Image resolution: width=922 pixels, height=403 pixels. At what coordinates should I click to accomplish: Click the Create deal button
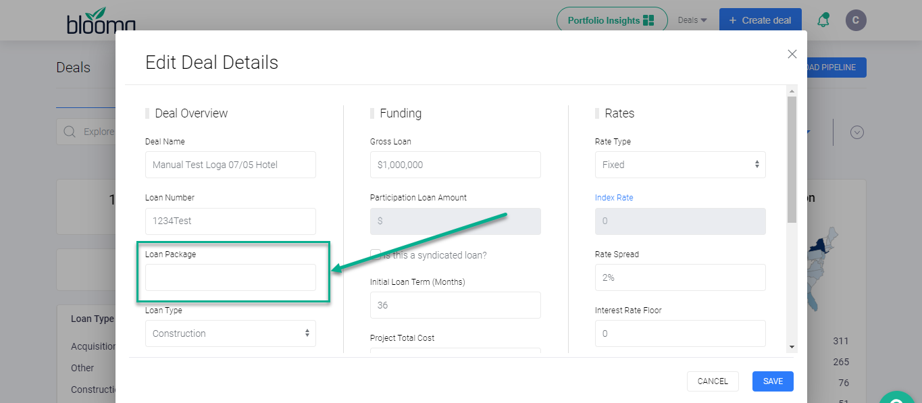[760, 20]
